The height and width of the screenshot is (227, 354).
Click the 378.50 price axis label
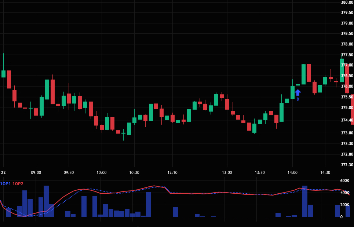[347, 34]
